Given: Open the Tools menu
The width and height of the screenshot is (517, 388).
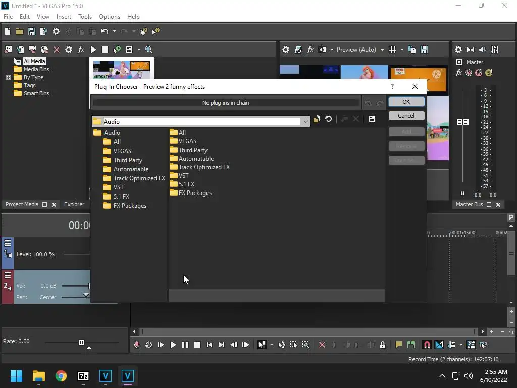Looking at the screenshot, I should point(85,17).
